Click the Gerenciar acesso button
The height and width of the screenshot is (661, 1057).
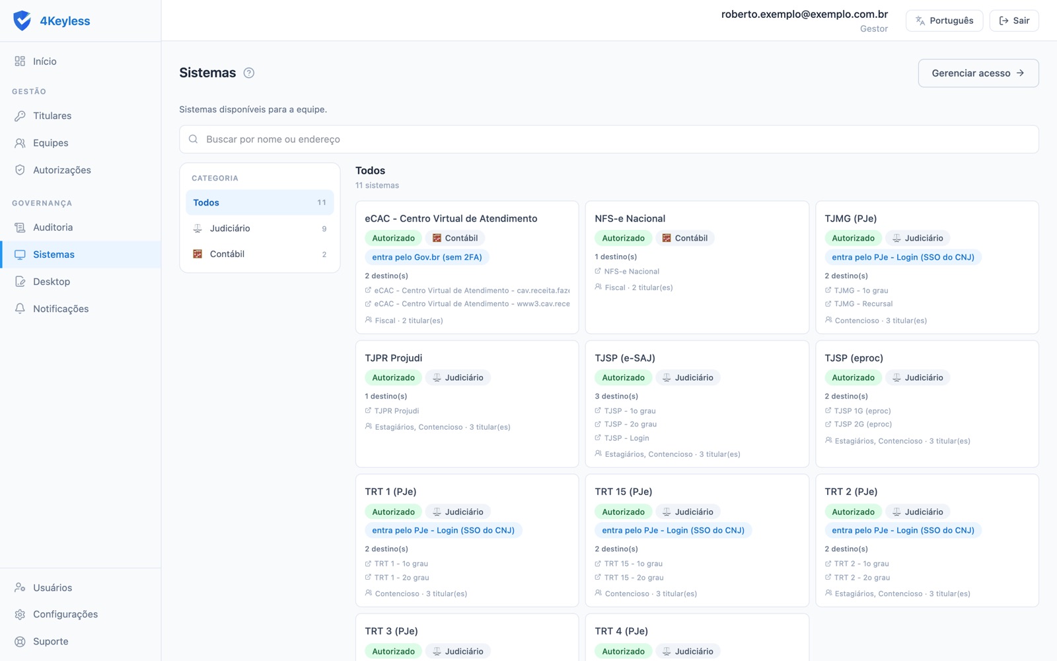[978, 73]
